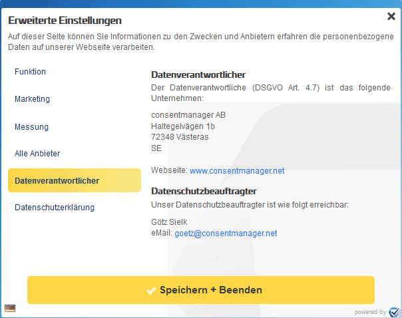Show Alle Anbieter list
The image size is (402, 318).
37,154
